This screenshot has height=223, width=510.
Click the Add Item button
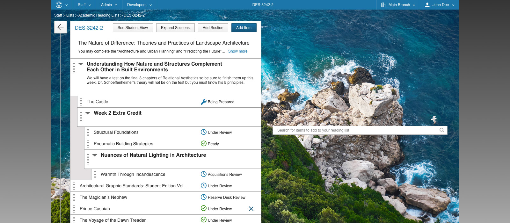click(244, 28)
